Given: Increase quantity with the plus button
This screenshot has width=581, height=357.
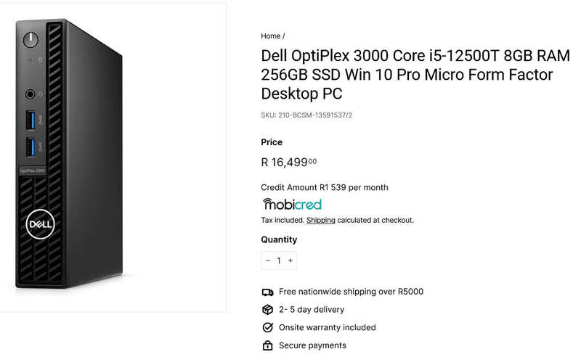Looking at the screenshot, I should pyautogui.click(x=290, y=260).
